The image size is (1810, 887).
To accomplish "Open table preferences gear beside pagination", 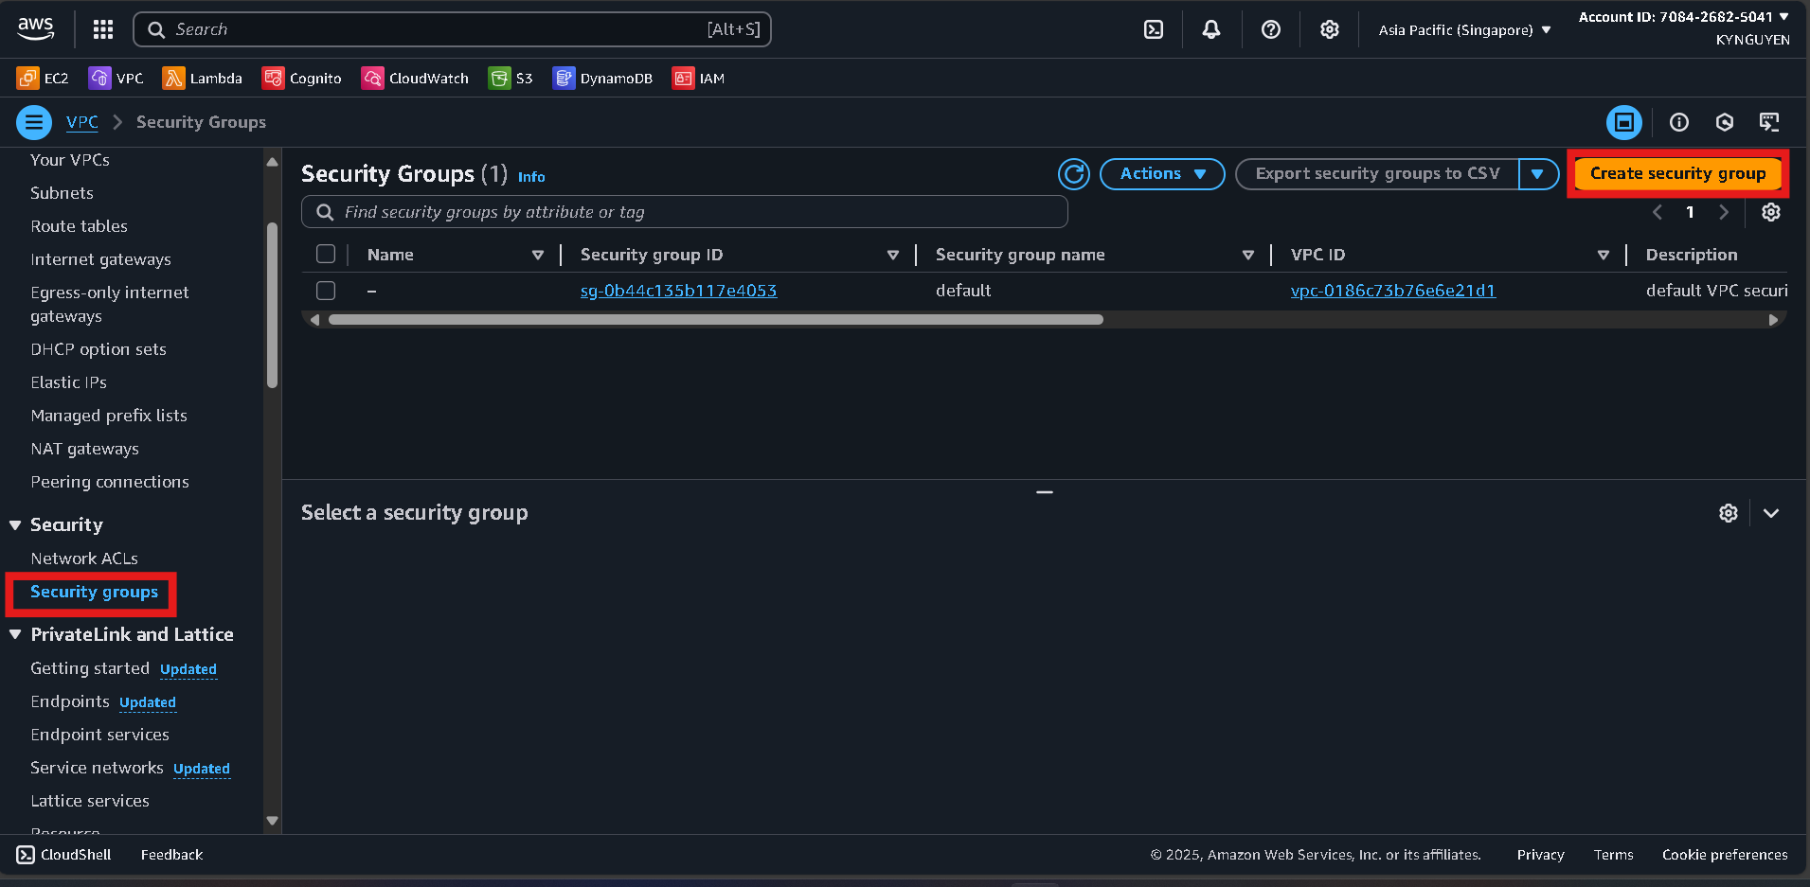I will [x=1770, y=212].
